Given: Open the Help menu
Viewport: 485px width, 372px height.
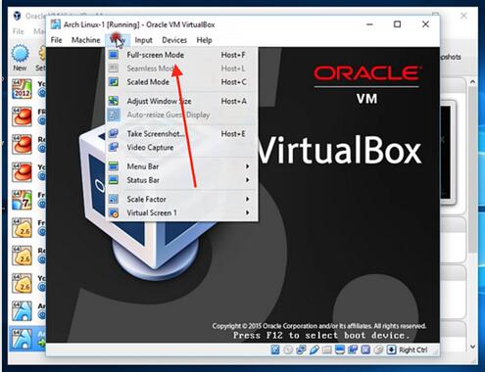Looking at the screenshot, I should tap(204, 40).
